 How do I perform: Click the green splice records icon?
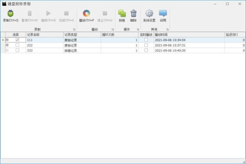(122, 14)
